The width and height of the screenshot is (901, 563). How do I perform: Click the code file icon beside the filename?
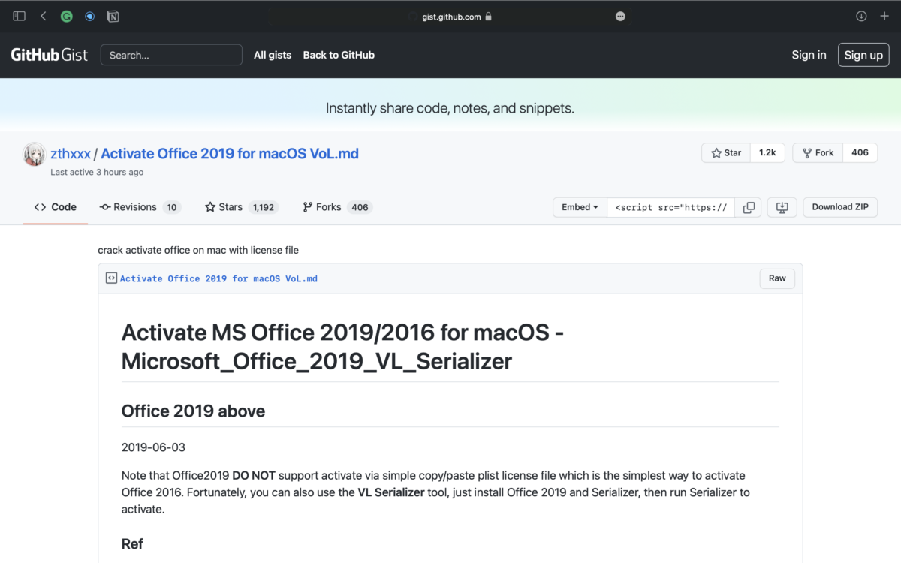click(111, 278)
